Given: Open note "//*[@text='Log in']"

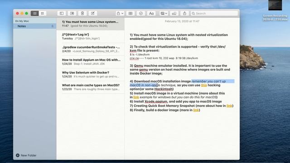Looking at the screenshot, I should pos(91,36).
